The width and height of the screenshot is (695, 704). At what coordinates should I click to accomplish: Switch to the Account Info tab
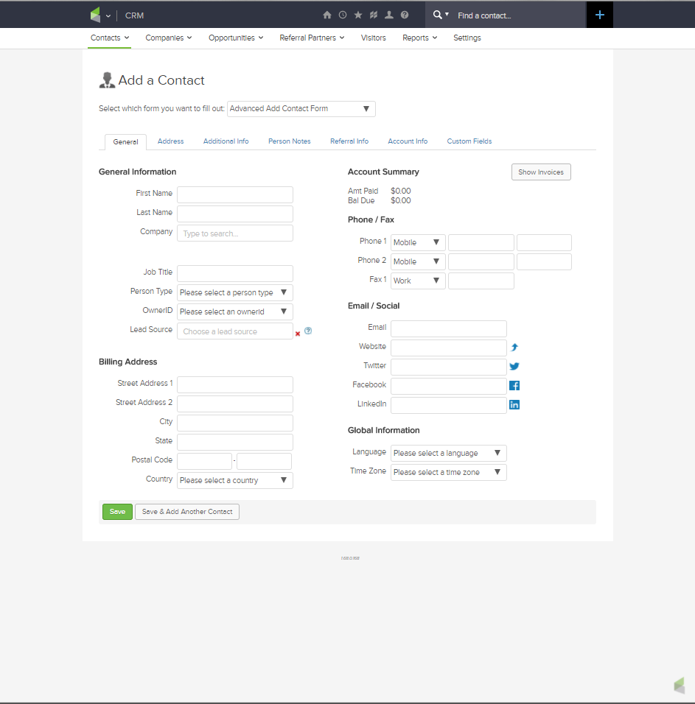408,141
